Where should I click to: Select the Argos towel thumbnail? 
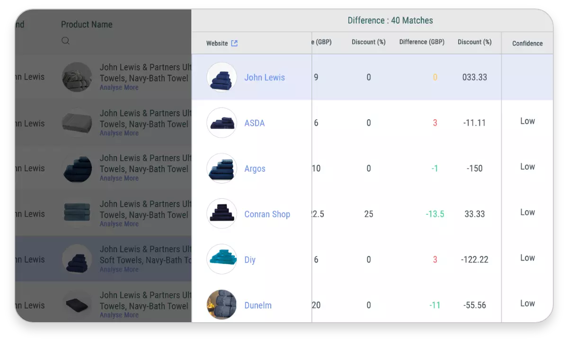(222, 168)
